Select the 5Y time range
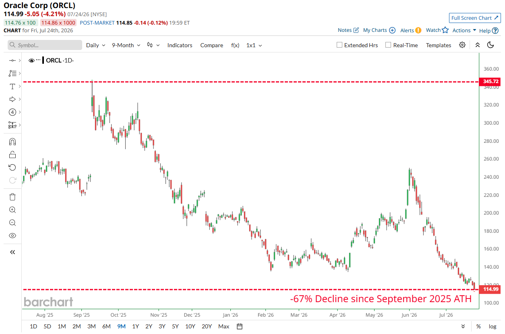 (x=175, y=326)
